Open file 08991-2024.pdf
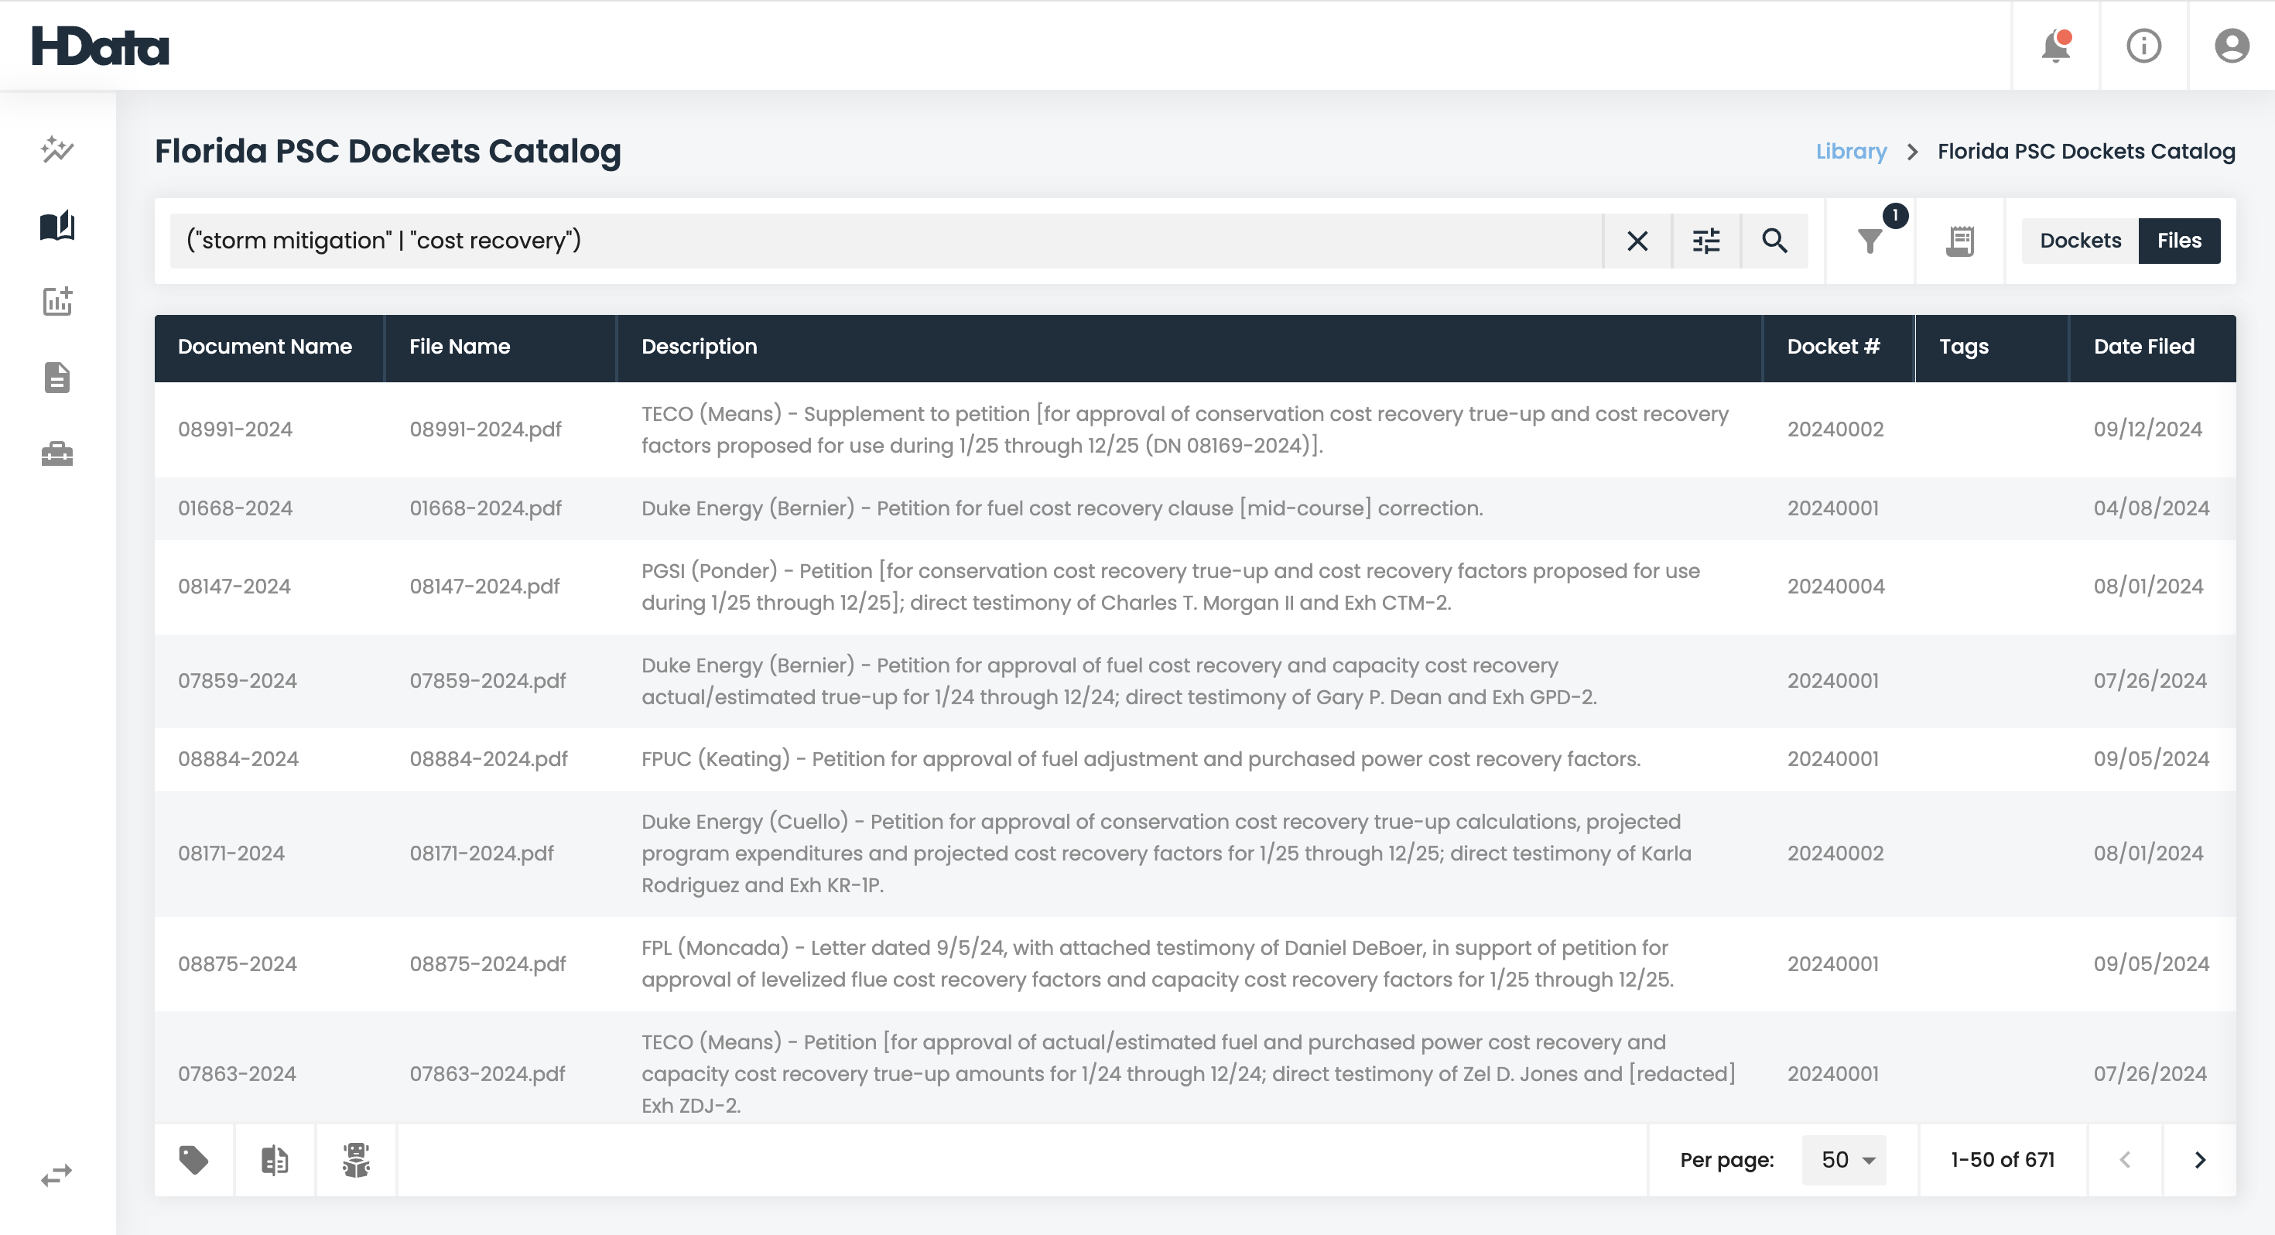This screenshot has height=1235, width=2275. click(486, 429)
